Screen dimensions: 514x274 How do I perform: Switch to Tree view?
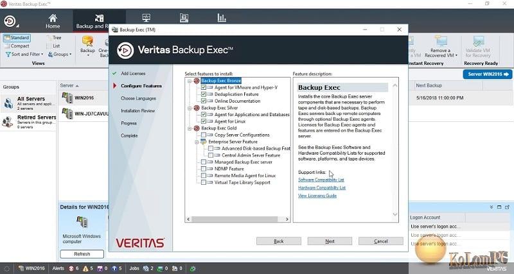(54, 38)
